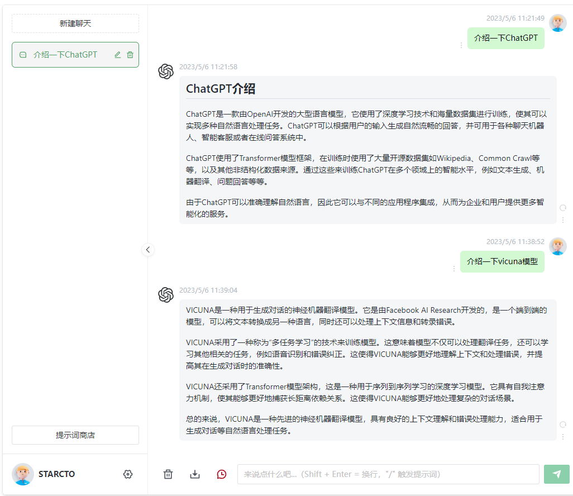Screen dimensions: 573x496
Task: Click the paragraph starting VICUNA是一种用于生成对话
Action: (366, 316)
